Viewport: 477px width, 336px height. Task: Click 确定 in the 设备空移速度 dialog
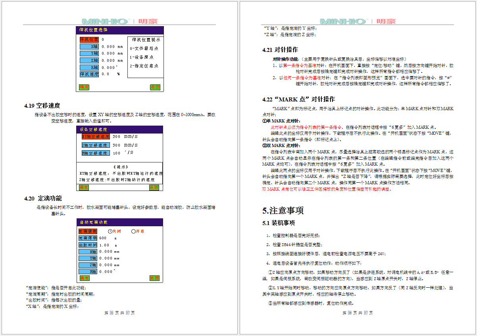84,187
